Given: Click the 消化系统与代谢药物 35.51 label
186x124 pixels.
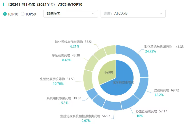Looking at the screenshot, I should click(x=74, y=42).
